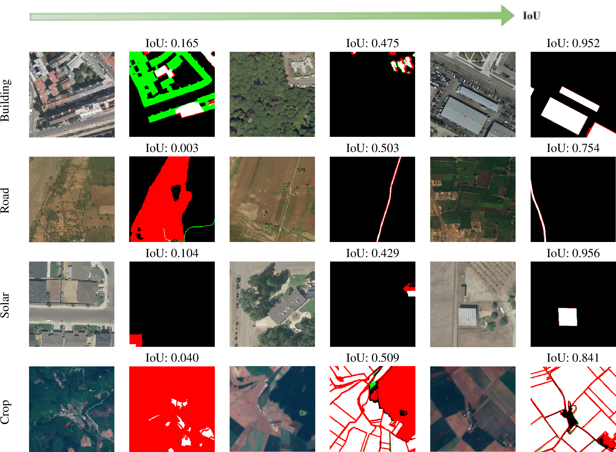Viewport: 616px width, 452px height.
Task: Select the Solar mask labeled IoU: 0.956
Action: click(573, 304)
